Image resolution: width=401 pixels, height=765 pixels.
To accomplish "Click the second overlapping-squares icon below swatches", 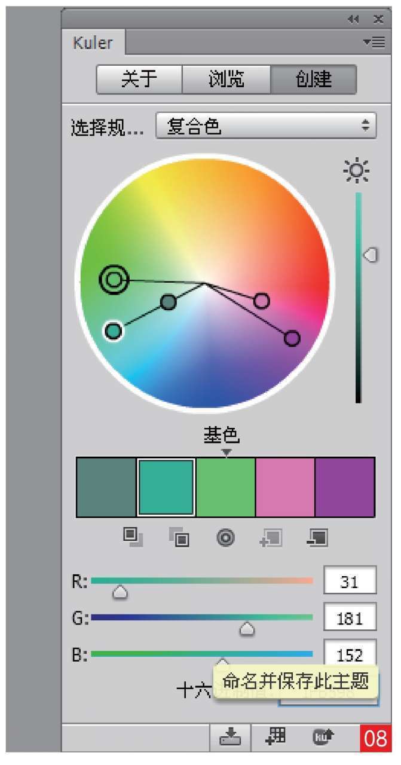I will pos(179,538).
